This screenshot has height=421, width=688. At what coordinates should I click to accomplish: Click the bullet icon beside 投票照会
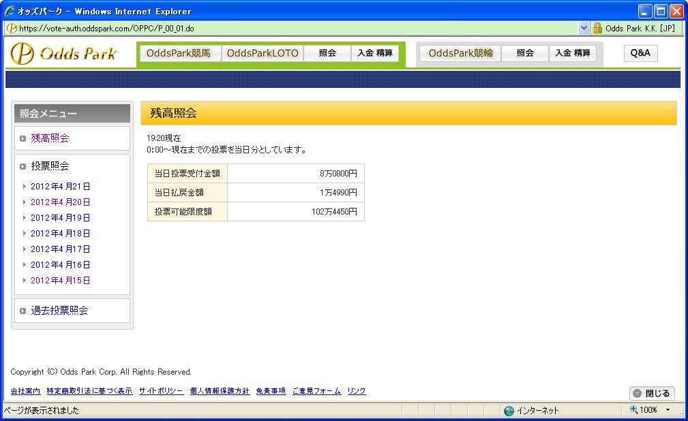[x=23, y=166]
